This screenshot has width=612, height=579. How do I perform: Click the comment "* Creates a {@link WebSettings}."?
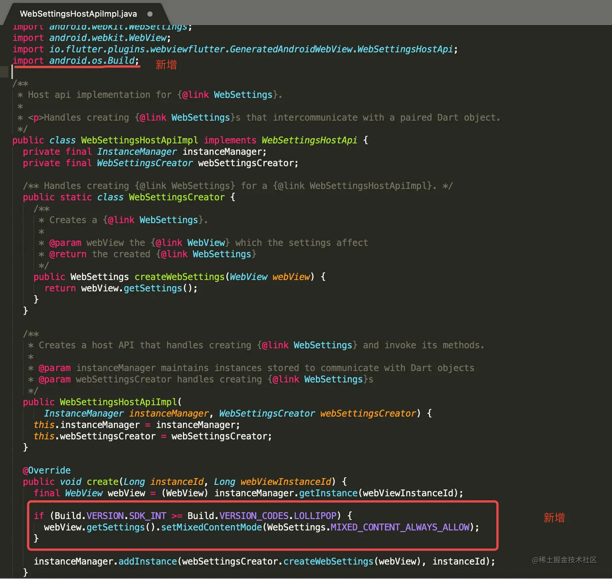[123, 220]
